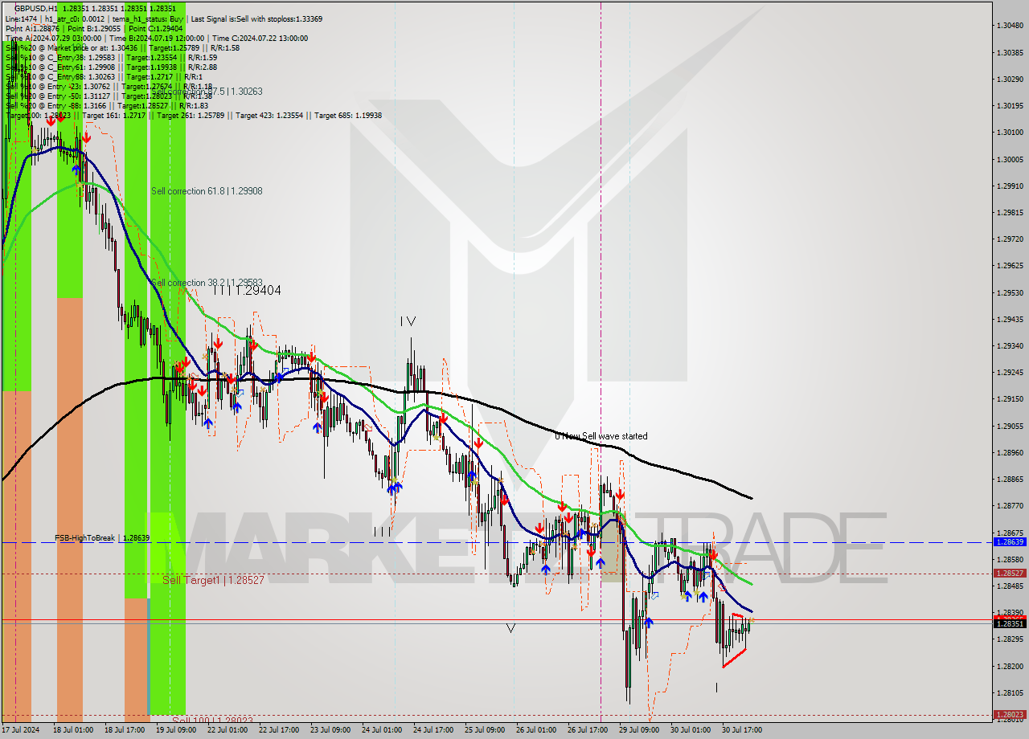Click the 'V' wave label below the candles
Viewport: 1029px width, 739px height.
click(510, 628)
